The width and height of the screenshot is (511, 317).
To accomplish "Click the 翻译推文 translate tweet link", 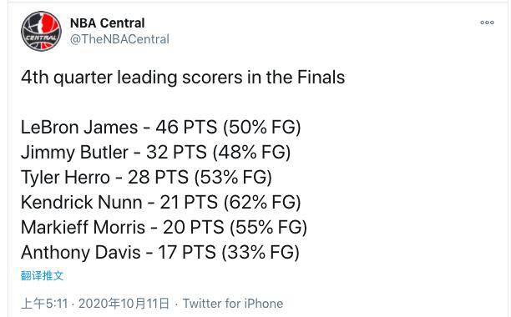I will [42, 275].
